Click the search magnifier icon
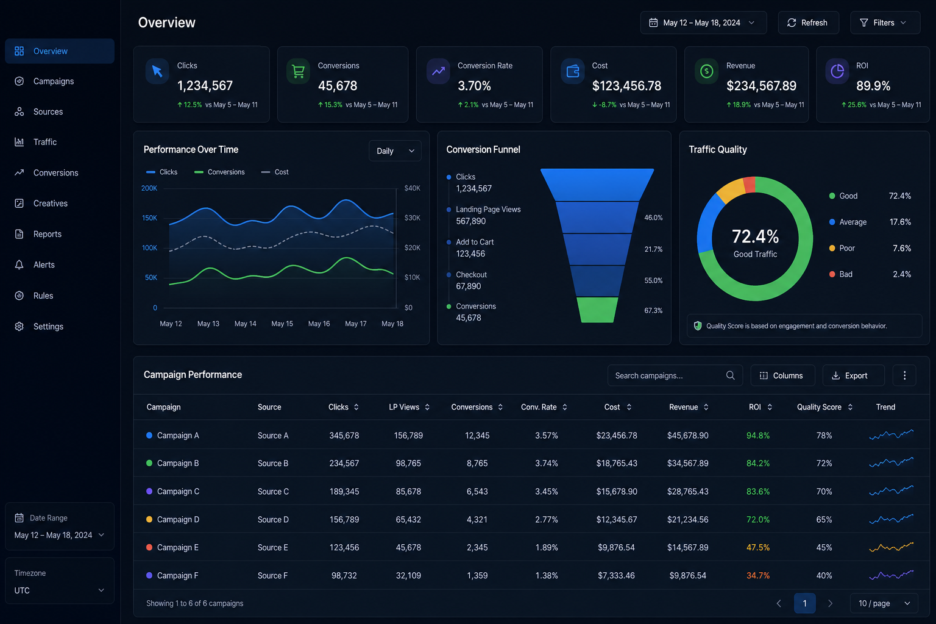The height and width of the screenshot is (624, 936). (730, 375)
